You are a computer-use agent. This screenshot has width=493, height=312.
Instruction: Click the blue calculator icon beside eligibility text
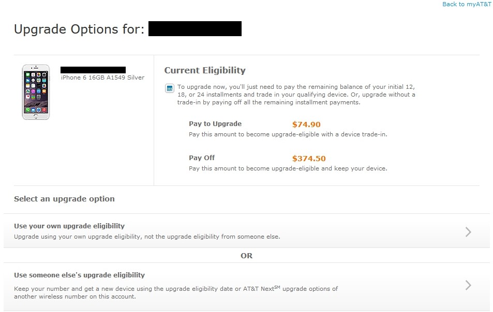169,88
